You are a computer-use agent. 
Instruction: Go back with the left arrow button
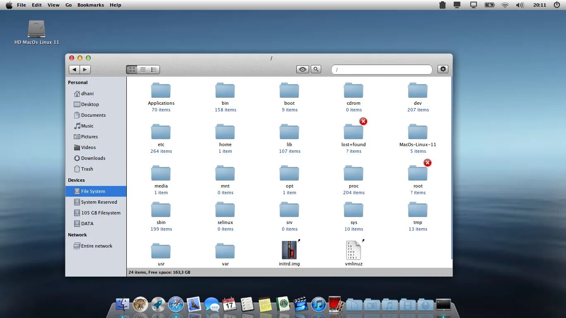coord(74,70)
